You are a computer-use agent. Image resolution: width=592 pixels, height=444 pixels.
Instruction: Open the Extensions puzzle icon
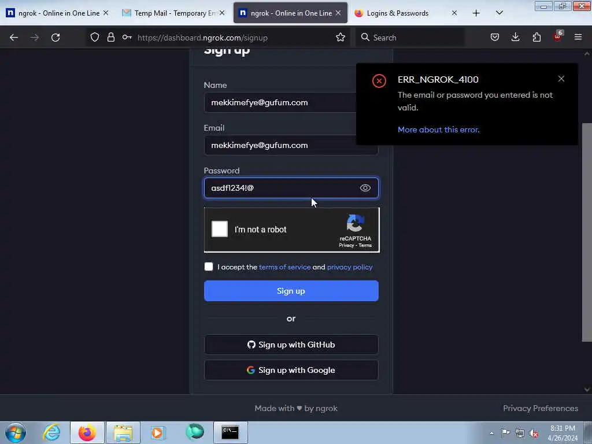(536, 37)
